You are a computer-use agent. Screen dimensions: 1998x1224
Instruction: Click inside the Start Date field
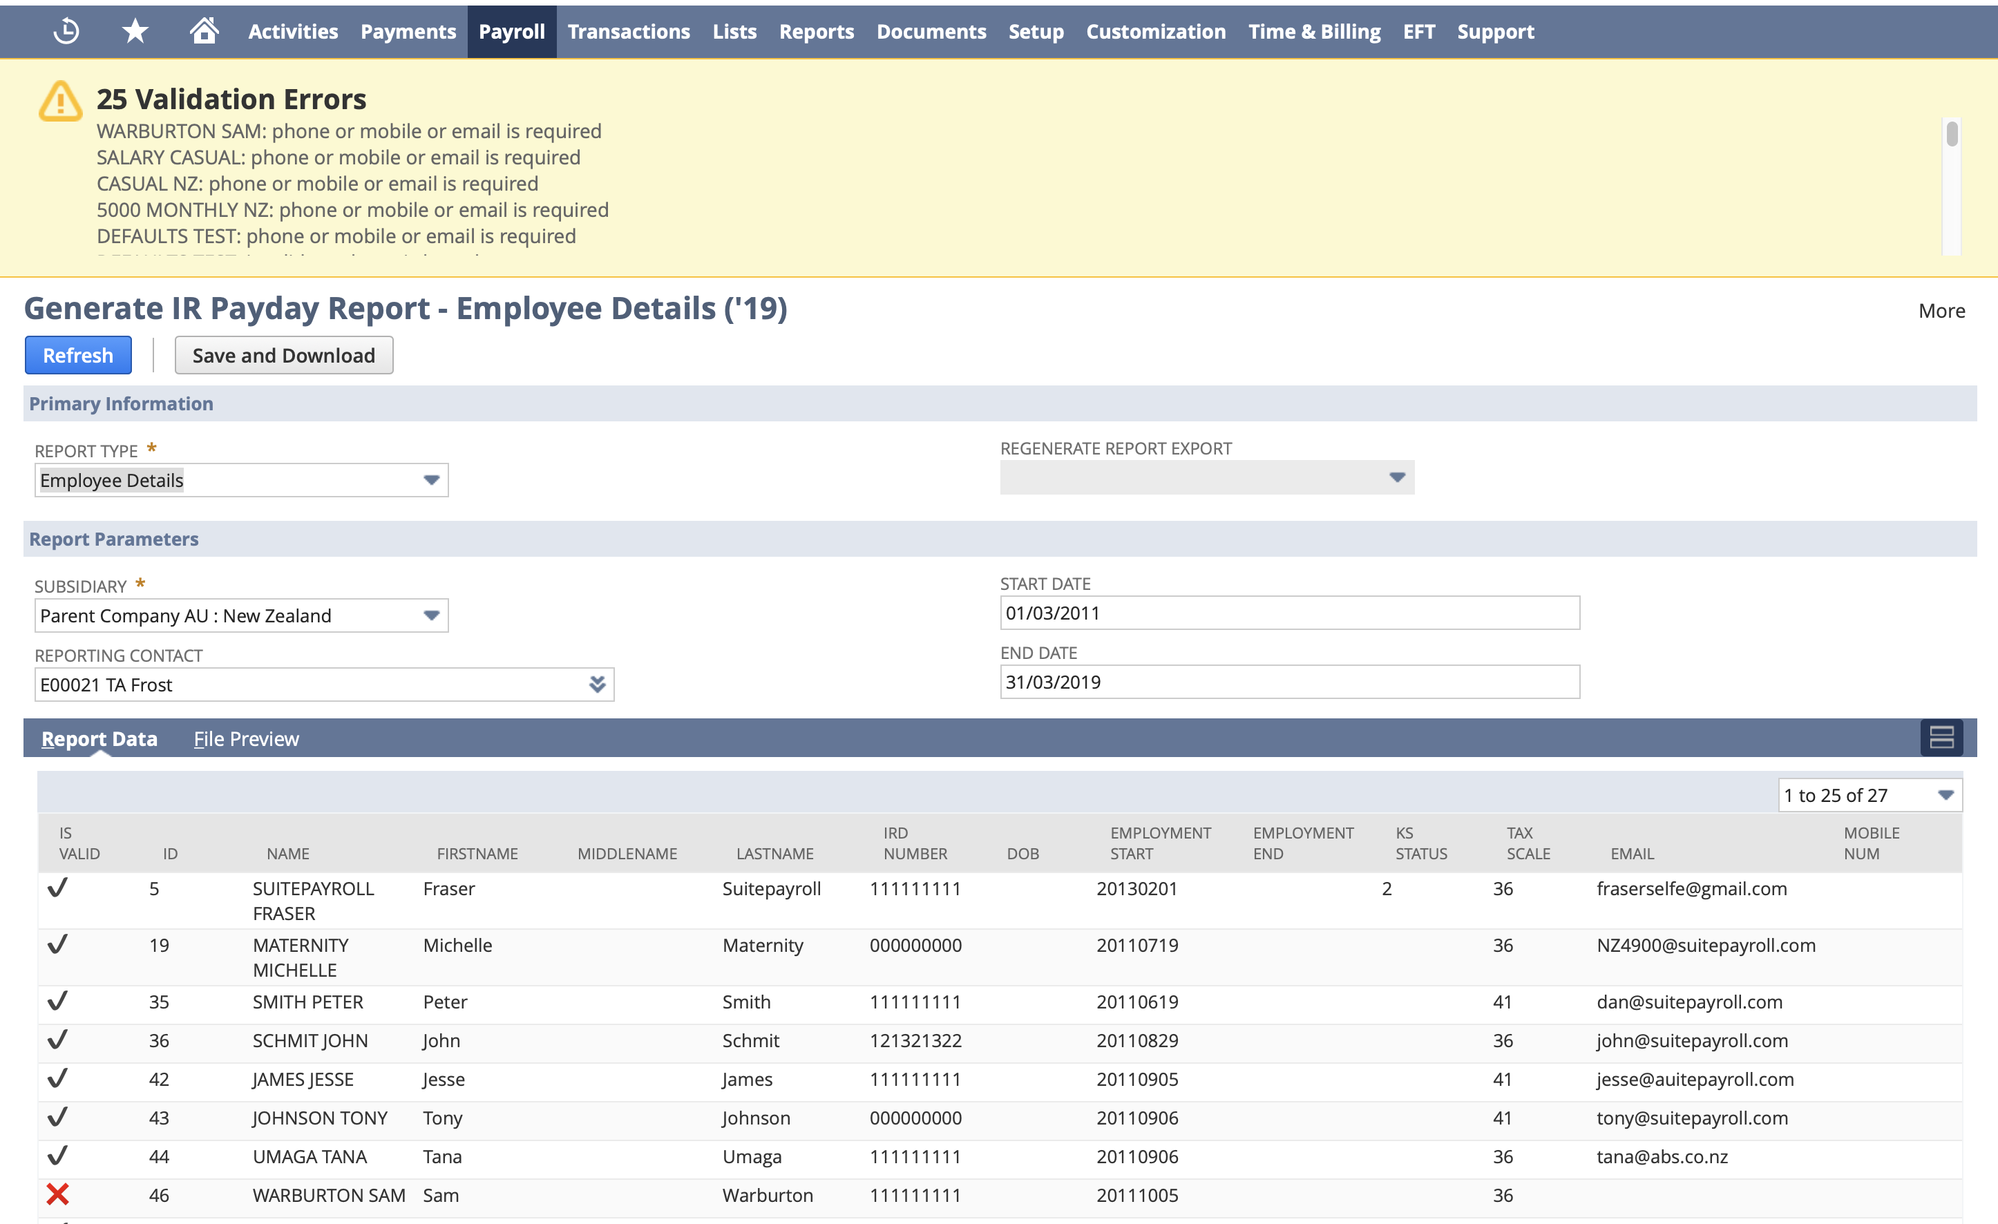[x=1289, y=613]
